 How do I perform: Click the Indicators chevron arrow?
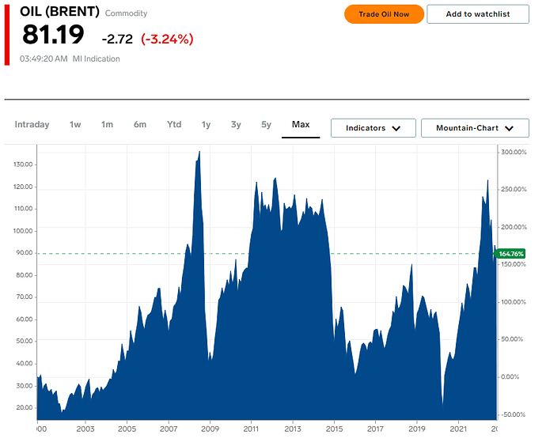pos(396,128)
